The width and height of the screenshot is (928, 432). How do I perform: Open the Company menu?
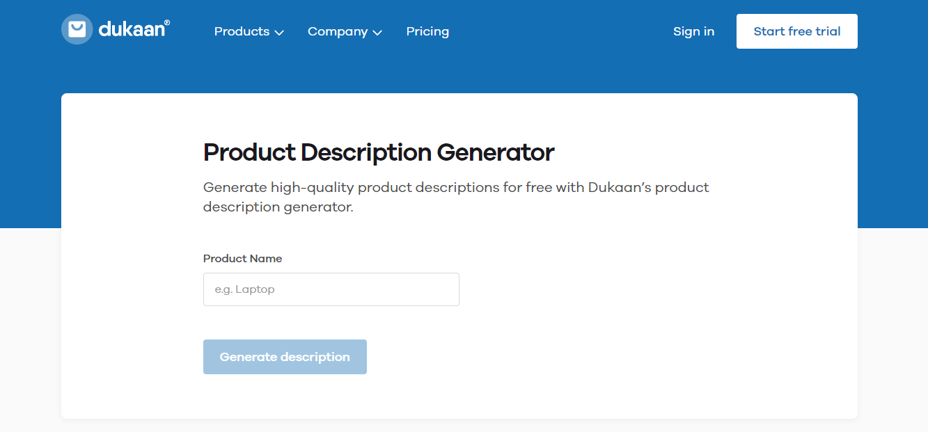point(338,31)
